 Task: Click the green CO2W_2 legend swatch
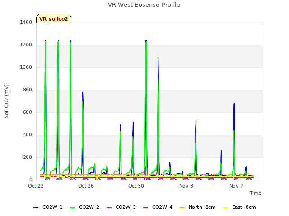coord(72,208)
